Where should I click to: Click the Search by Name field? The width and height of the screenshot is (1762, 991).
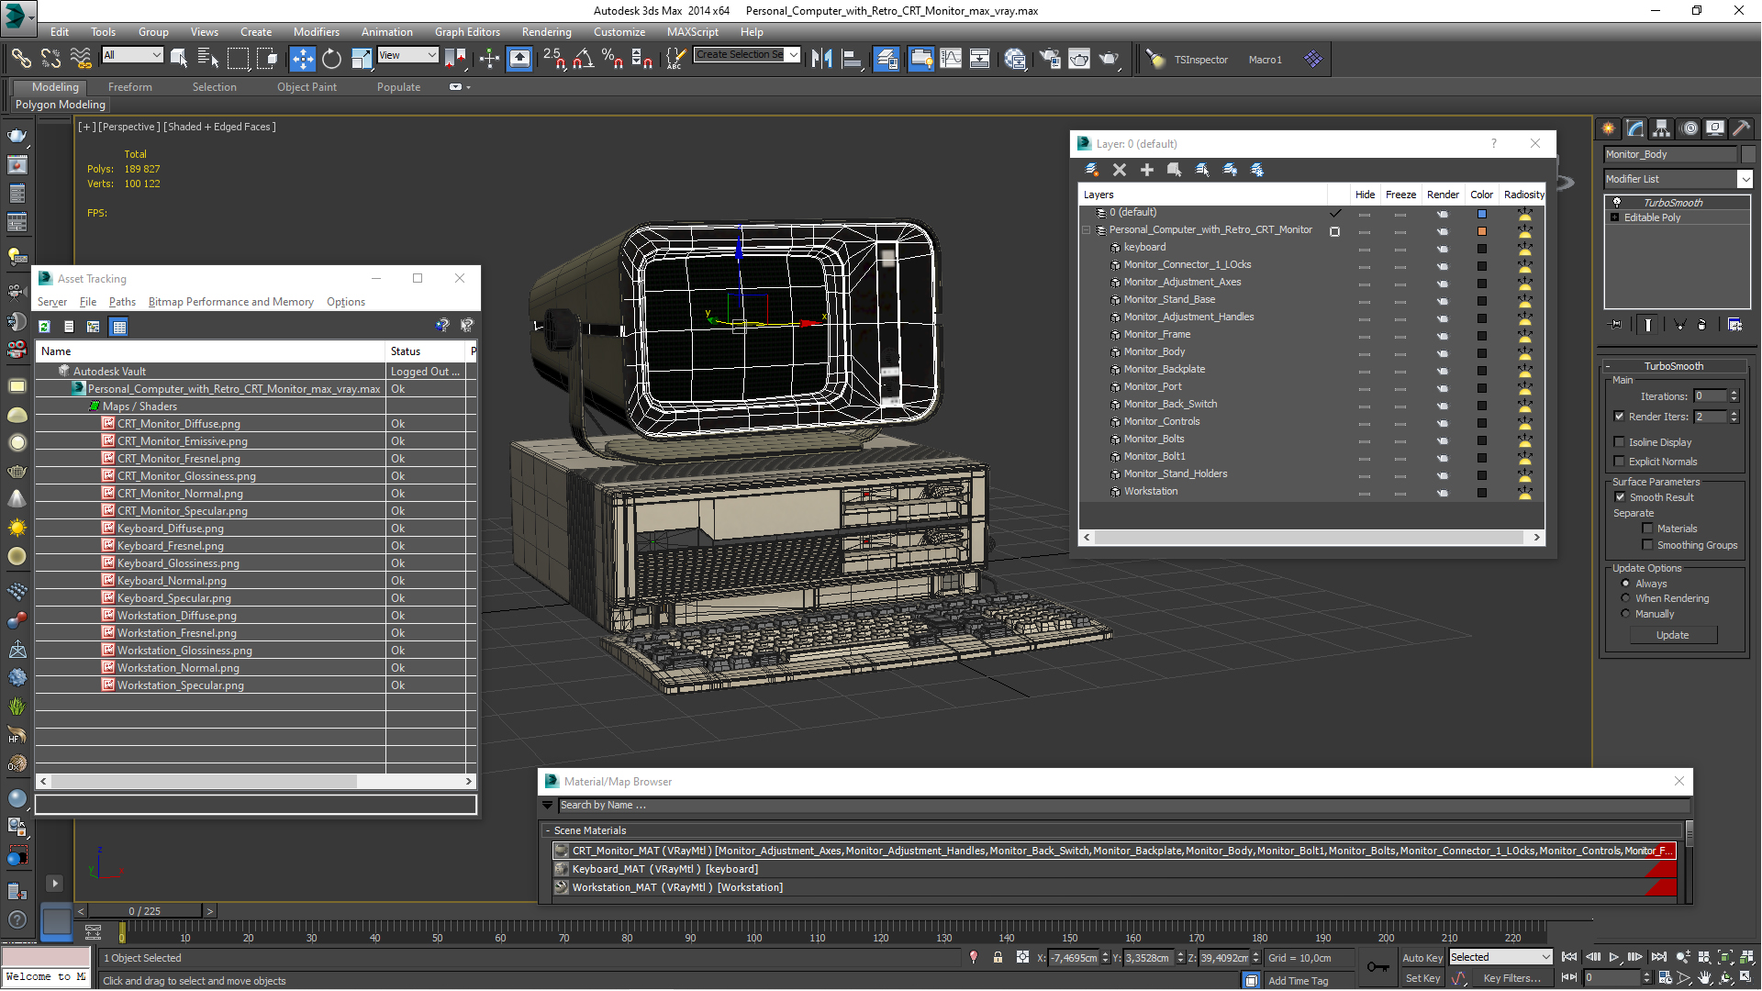point(1123,806)
